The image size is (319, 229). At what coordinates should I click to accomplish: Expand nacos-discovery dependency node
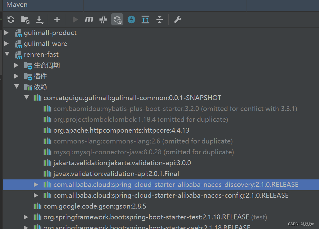pyautogui.click(x=36, y=185)
